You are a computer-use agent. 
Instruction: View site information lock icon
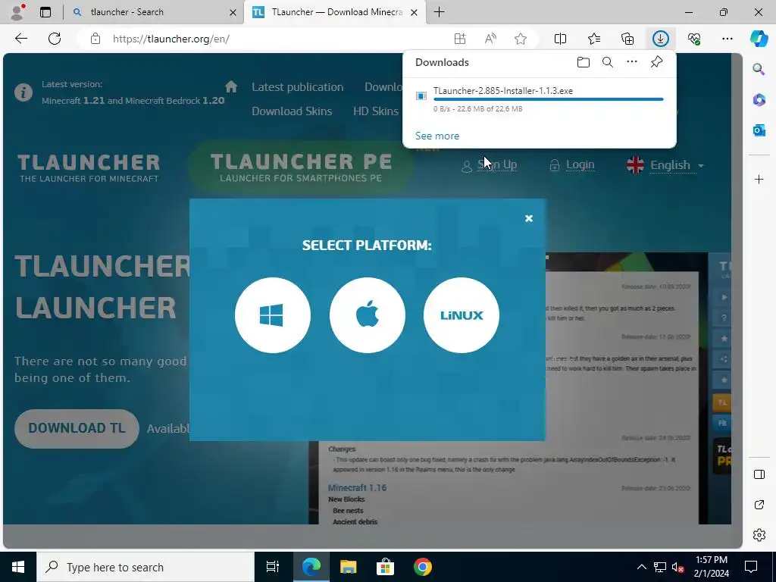point(95,39)
